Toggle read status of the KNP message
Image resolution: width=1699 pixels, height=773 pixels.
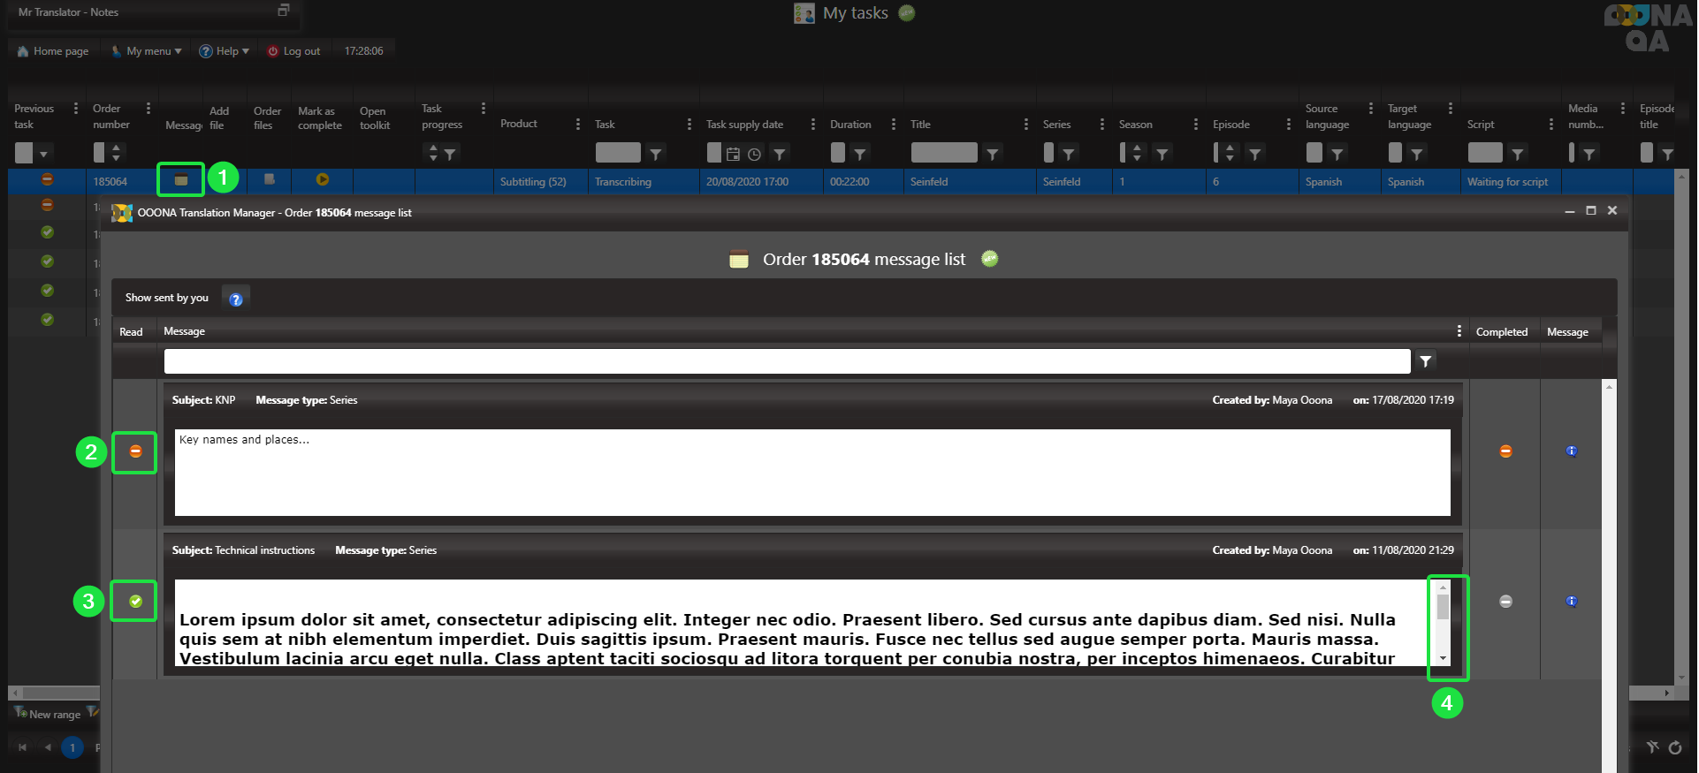pyautogui.click(x=135, y=451)
